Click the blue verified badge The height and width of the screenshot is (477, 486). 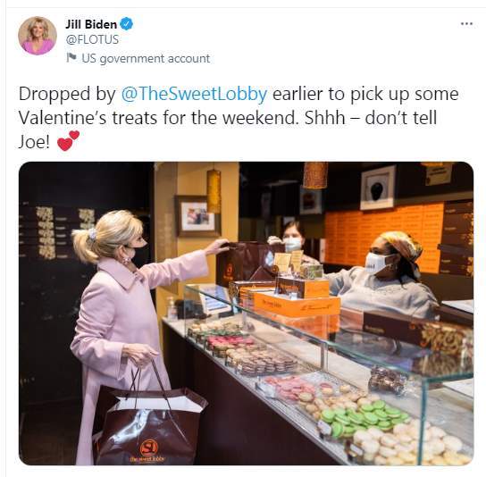[x=127, y=24]
